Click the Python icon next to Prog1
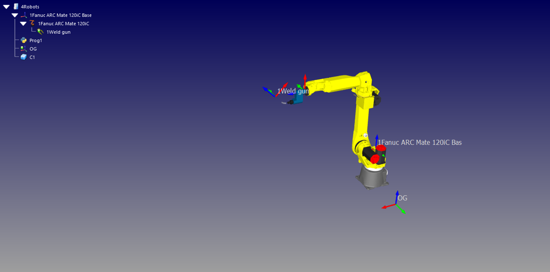The image size is (550, 272). point(23,40)
